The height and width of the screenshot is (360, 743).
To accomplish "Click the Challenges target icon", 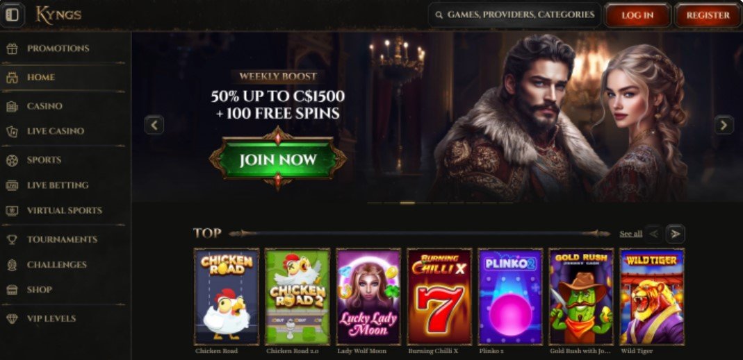I will point(12,264).
